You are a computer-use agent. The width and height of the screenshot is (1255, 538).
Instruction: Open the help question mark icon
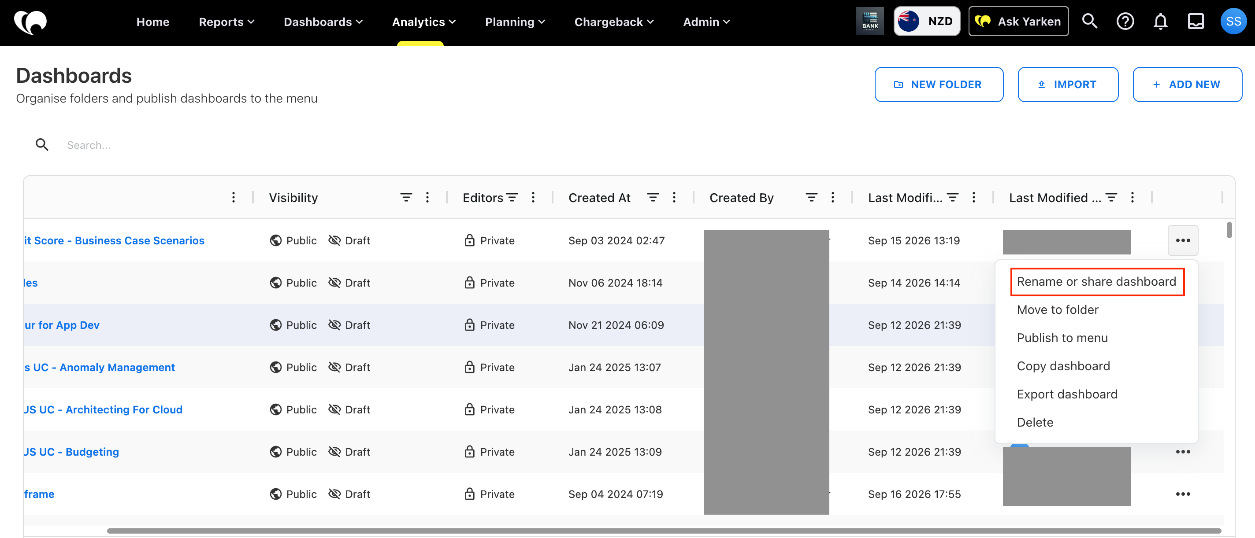pyautogui.click(x=1125, y=22)
